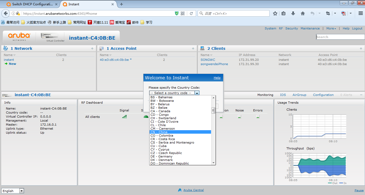Screen dimensions: 365x195
Task: Click the green shield icon in address bar
Action: [177, 13]
